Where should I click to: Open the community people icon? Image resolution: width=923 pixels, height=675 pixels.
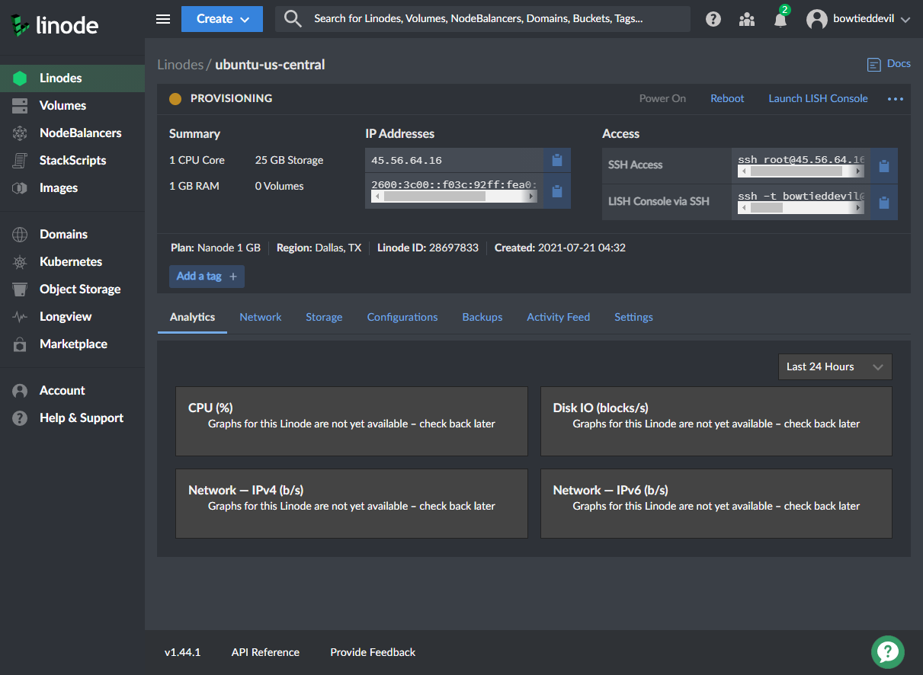click(747, 19)
